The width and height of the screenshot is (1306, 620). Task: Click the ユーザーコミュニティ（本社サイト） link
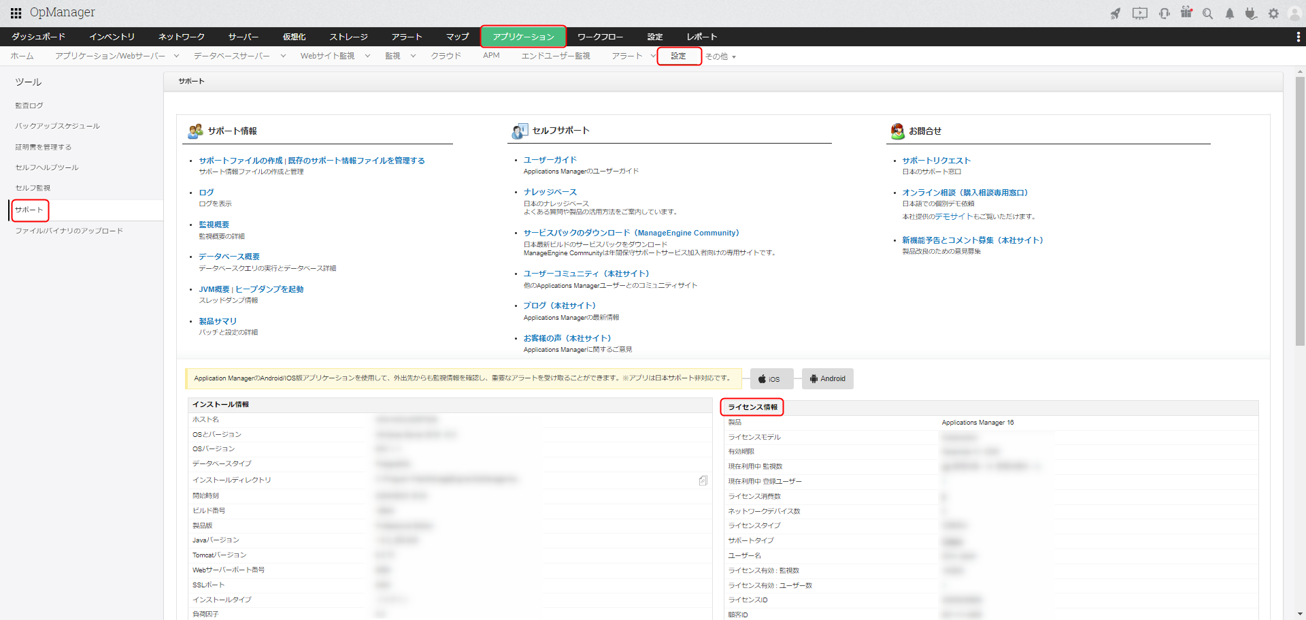pyautogui.click(x=586, y=274)
